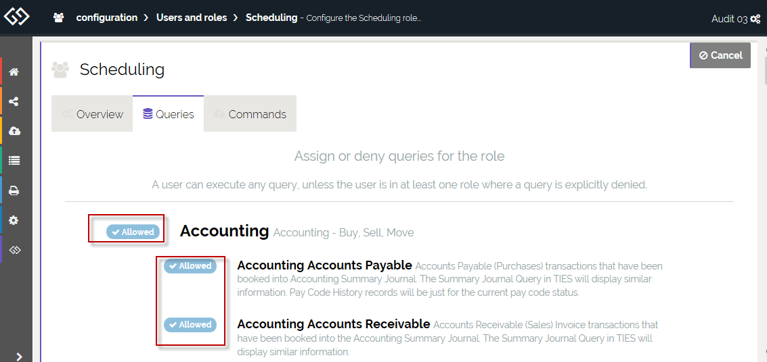Go to Users and roles breadcrumb
Viewport: 767px width, 362px height.
(192, 18)
